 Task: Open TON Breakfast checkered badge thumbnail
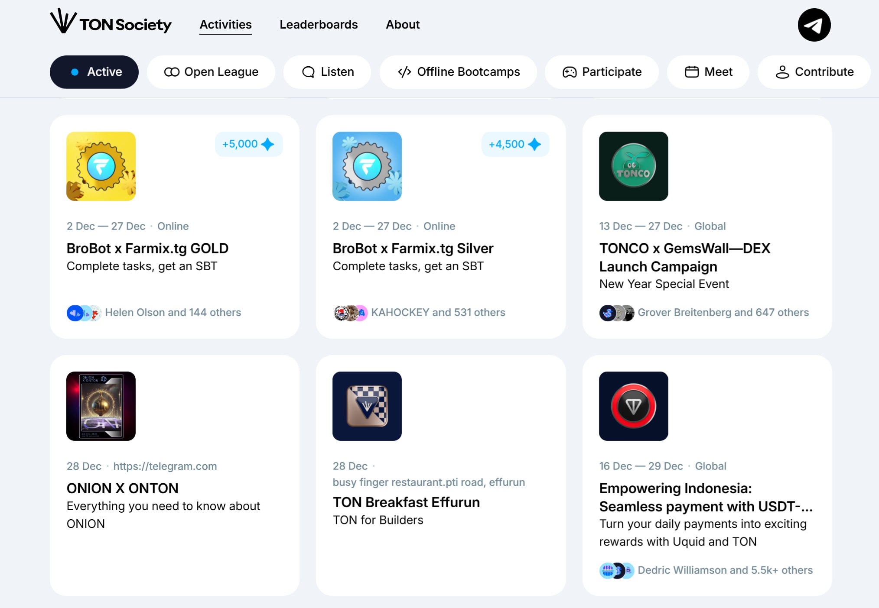367,406
